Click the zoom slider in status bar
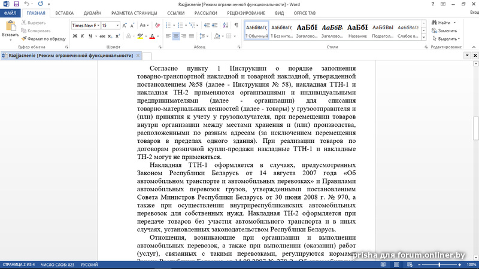The image size is (479, 269). click(439, 264)
